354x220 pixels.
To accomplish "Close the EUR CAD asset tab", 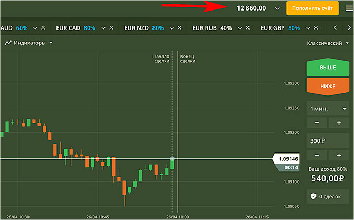I will [111, 28].
